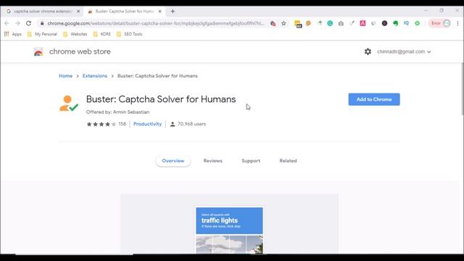464x261 pixels.
Task: Open the Overview tab
Action: (x=173, y=161)
